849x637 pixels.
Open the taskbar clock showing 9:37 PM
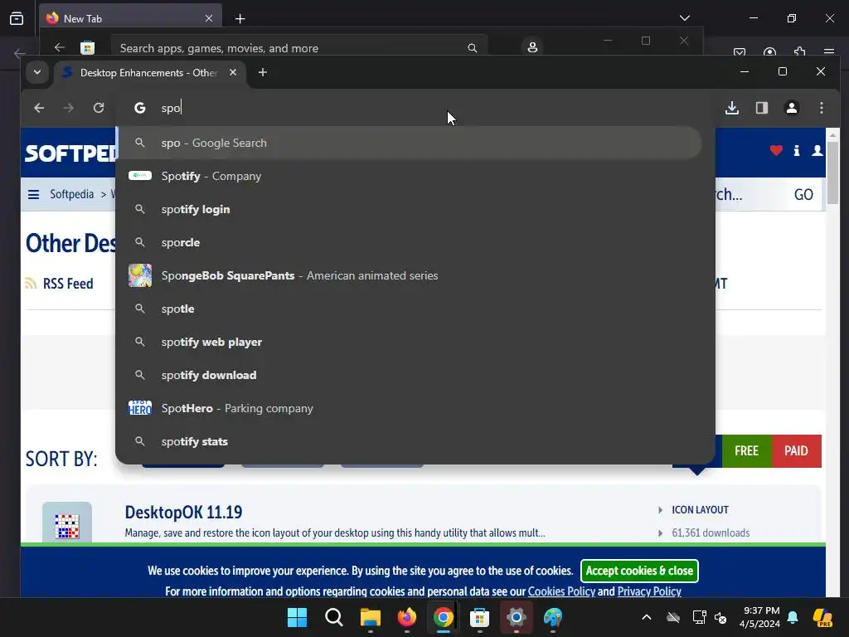click(759, 617)
